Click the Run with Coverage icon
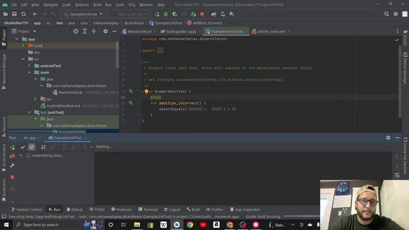This screenshot has height=230, width=409. pyautogui.click(x=174, y=14)
